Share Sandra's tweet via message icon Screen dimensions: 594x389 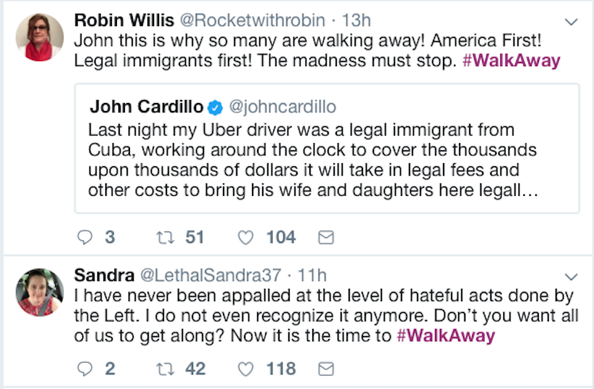point(326,369)
